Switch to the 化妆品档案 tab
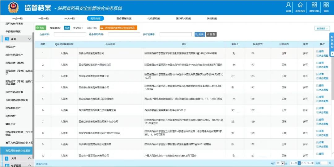This screenshot has width=334, height=167. click(x=153, y=18)
